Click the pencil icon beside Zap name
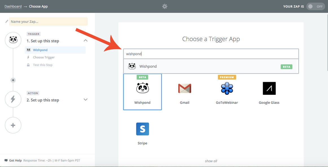The width and height of the screenshot is (328, 167). (7, 21)
